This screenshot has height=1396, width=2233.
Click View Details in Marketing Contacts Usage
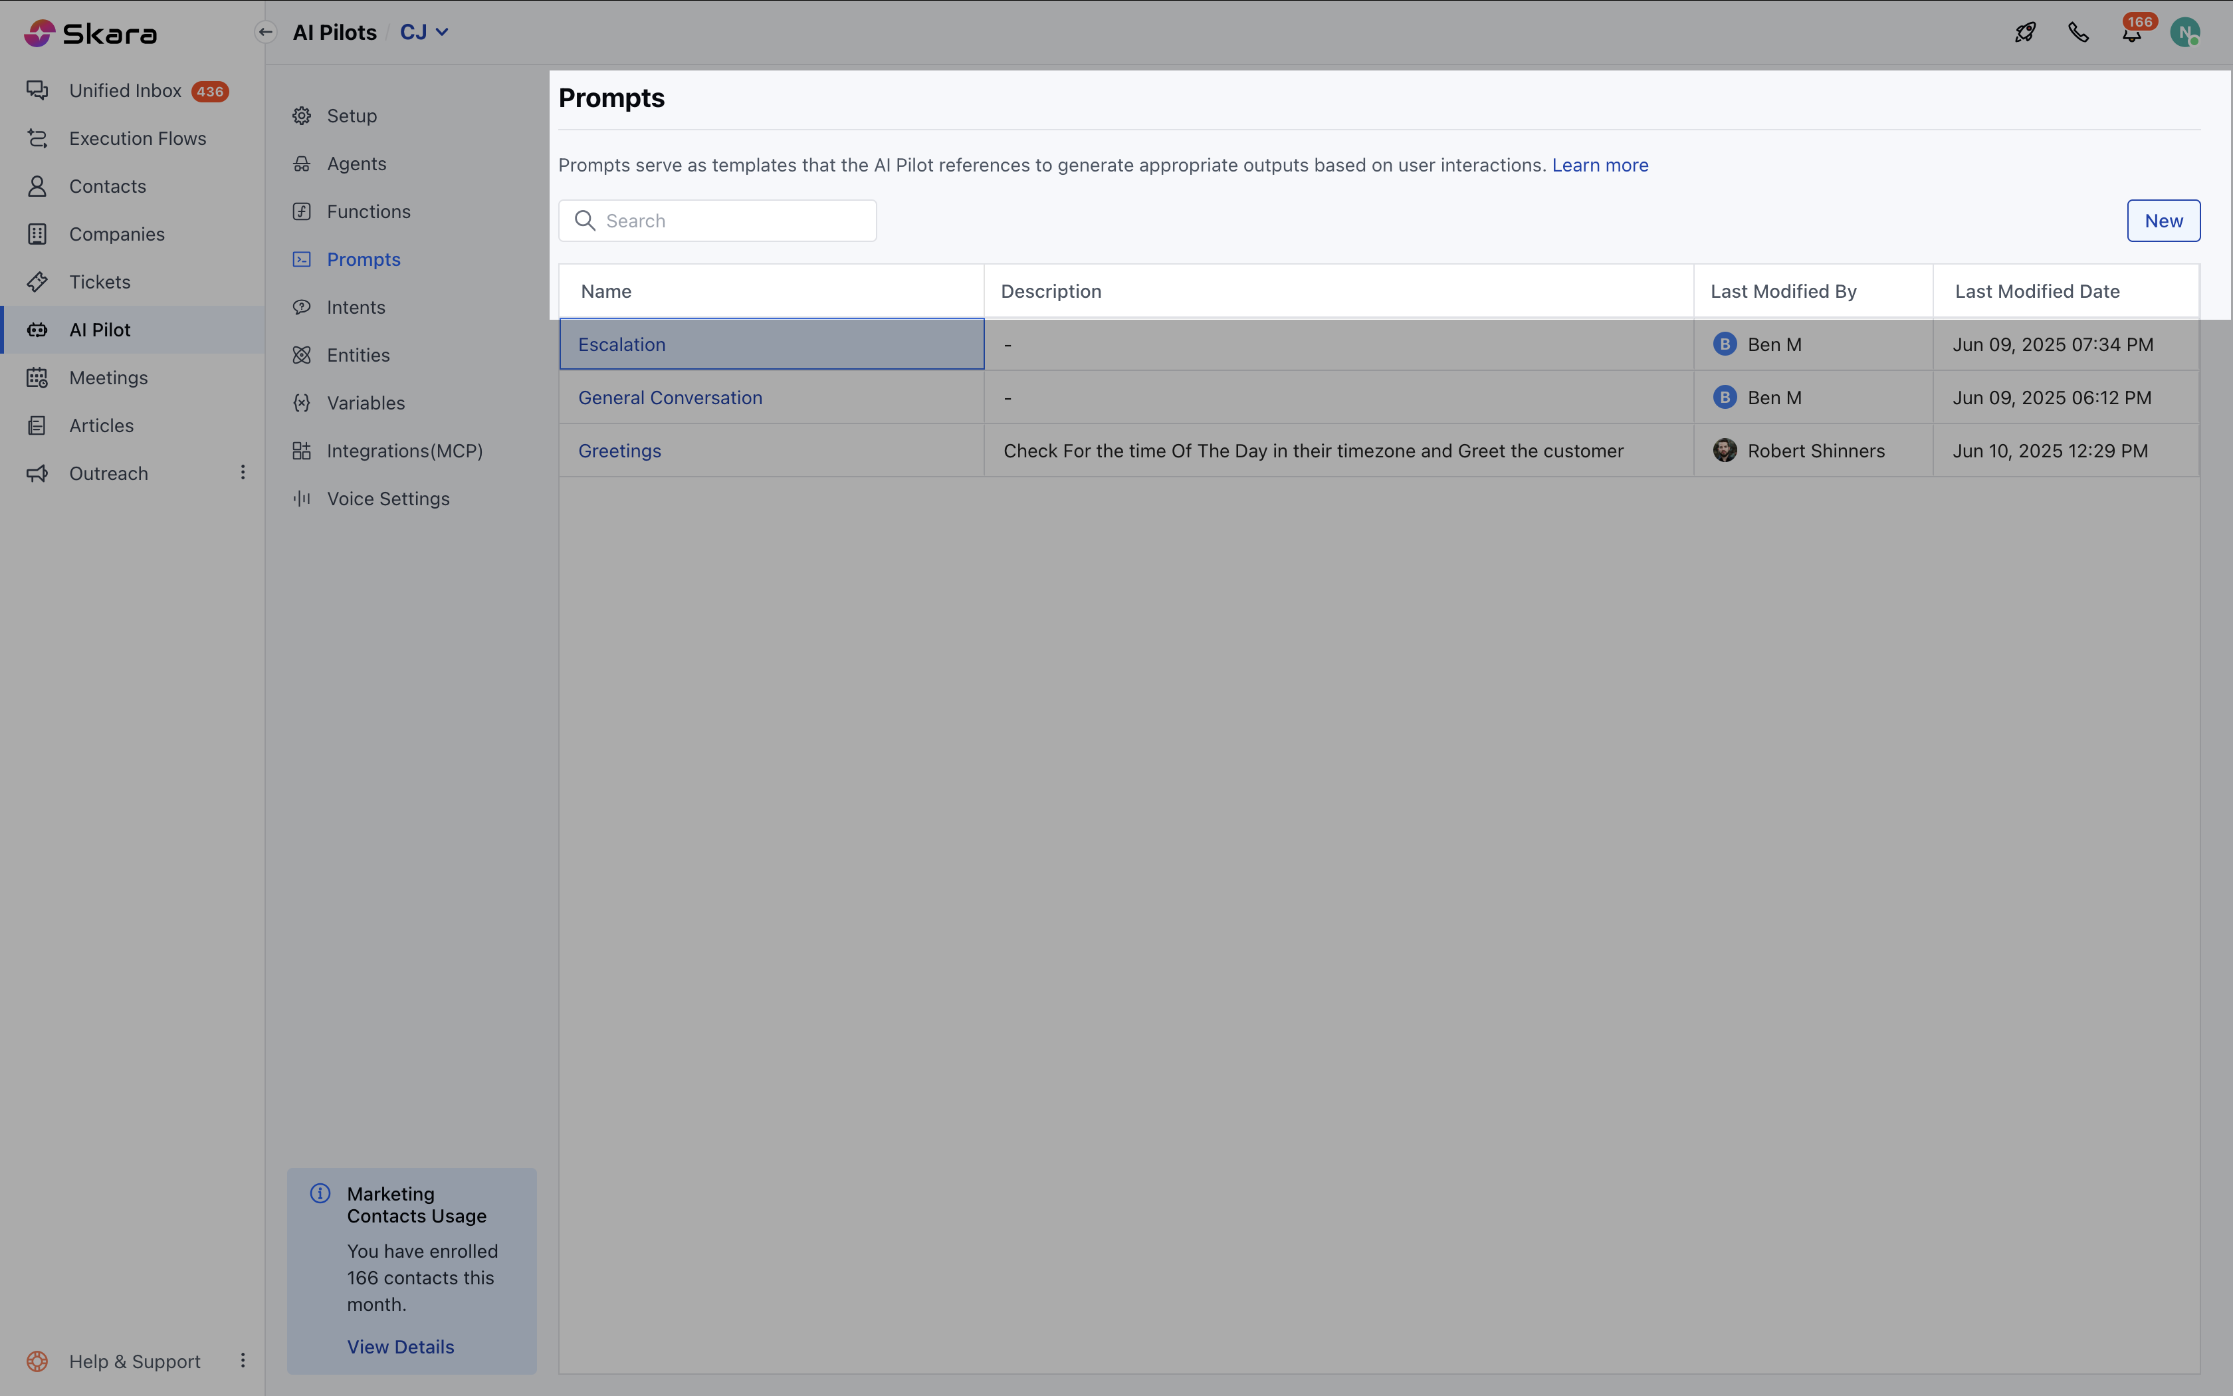pos(401,1346)
